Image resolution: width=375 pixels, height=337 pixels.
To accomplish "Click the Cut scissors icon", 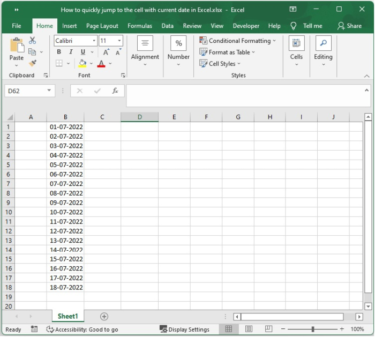I will (33, 41).
